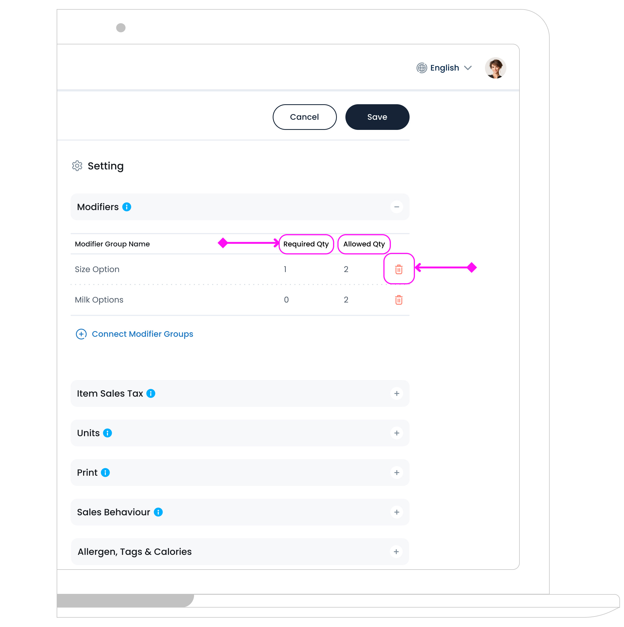Viewport: 624px width, 627px height.
Task: Click the Cancel button
Action: pyautogui.click(x=304, y=117)
